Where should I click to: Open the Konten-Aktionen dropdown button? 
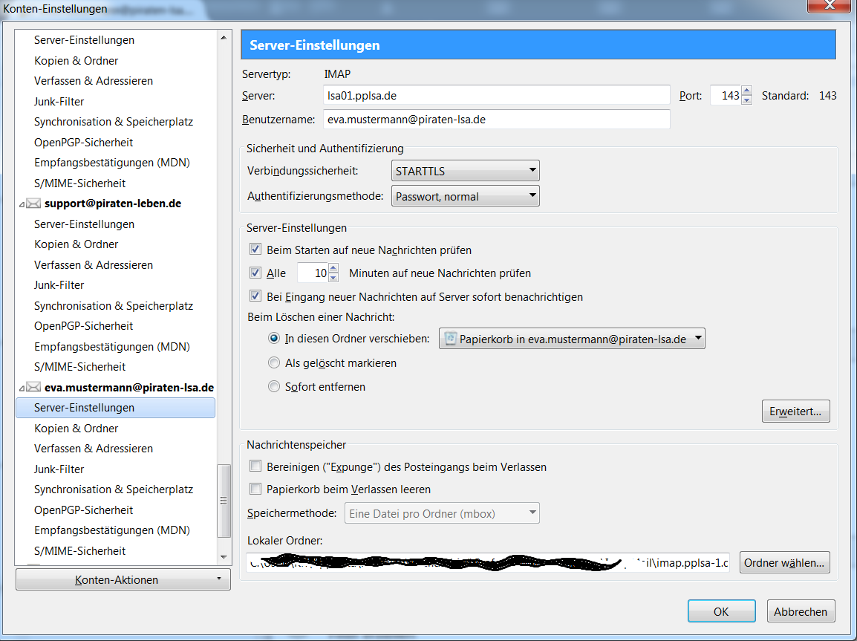coord(123,580)
